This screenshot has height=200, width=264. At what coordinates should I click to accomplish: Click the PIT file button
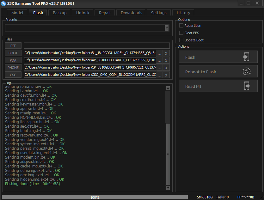click(x=13, y=46)
